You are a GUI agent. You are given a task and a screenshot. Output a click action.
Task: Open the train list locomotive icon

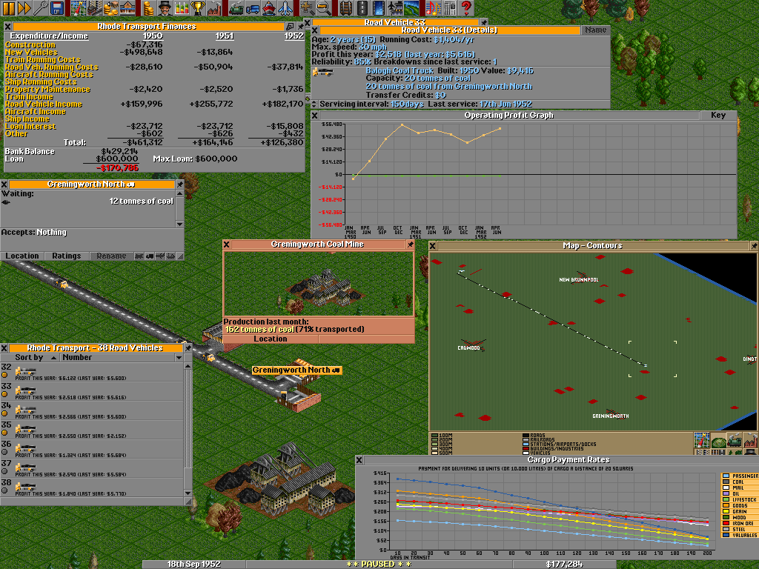(236, 7)
